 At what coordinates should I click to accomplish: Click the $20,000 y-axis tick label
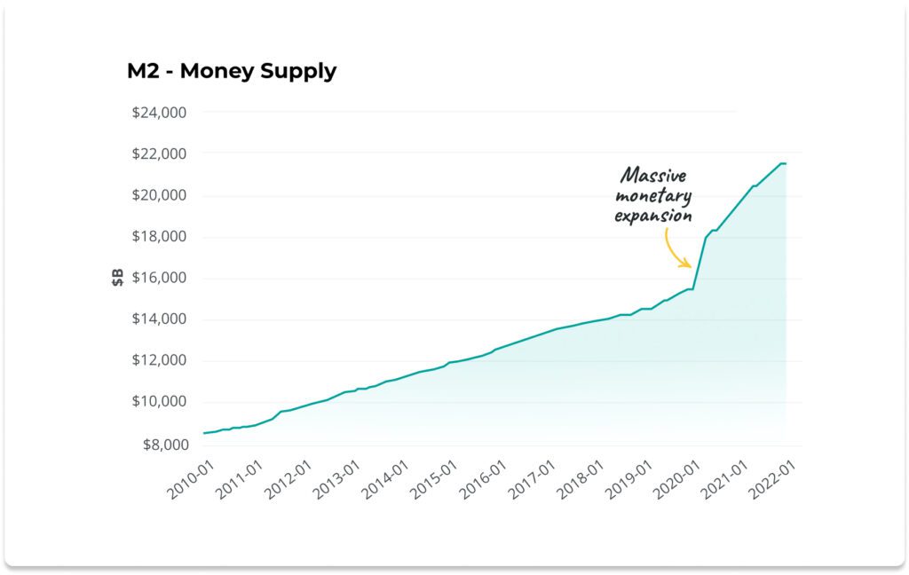coord(161,195)
